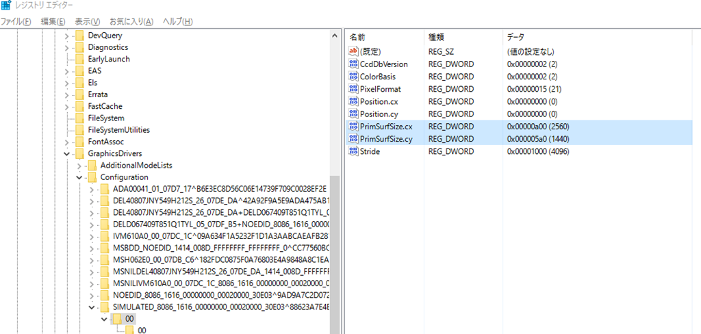Collapse the Configuration key
This screenshot has width=701, height=334.
coord(79,177)
